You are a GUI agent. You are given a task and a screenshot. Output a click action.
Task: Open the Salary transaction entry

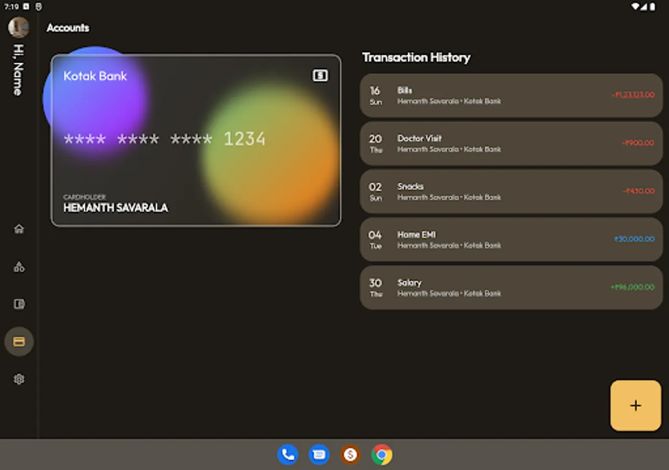click(511, 288)
